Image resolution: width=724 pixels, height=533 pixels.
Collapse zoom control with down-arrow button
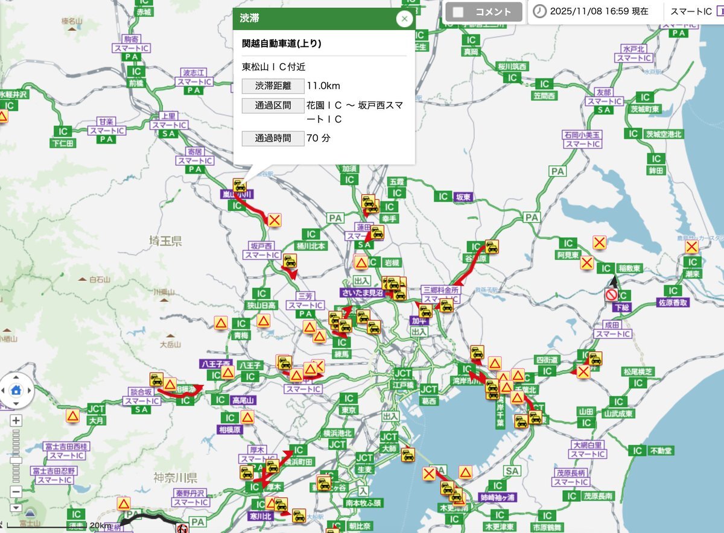click(16, 509)
